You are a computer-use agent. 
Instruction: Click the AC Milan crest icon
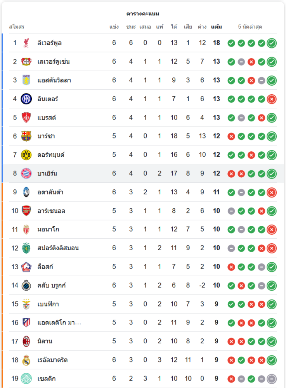click(x=26, y=341)
